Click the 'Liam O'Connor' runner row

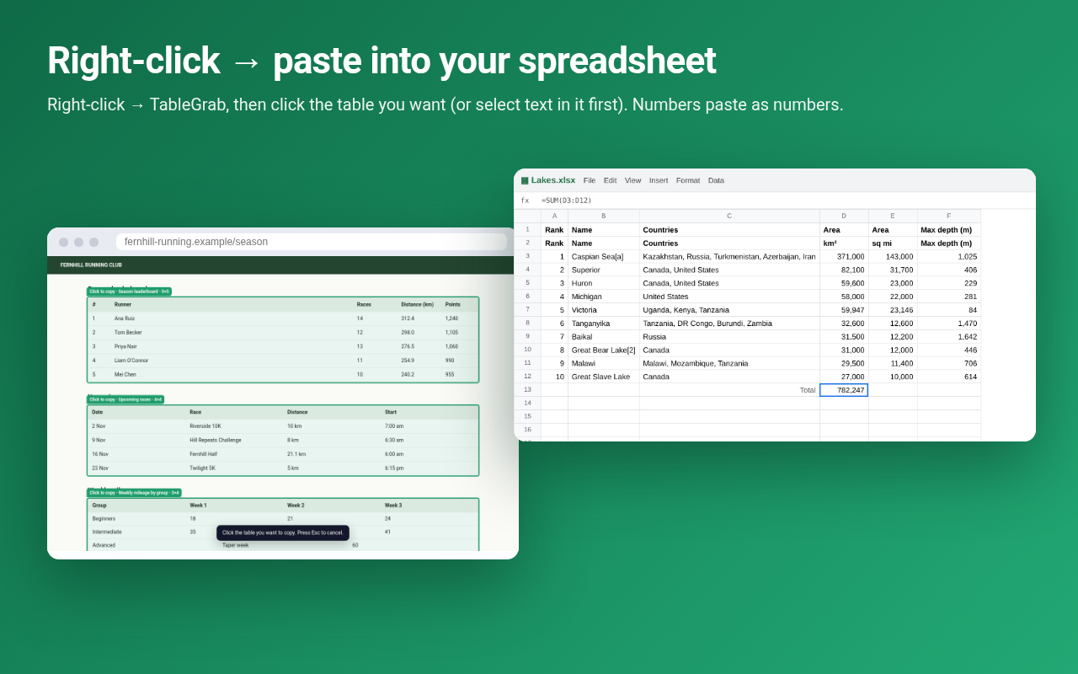pyautogui.click(x=283, y=360)
